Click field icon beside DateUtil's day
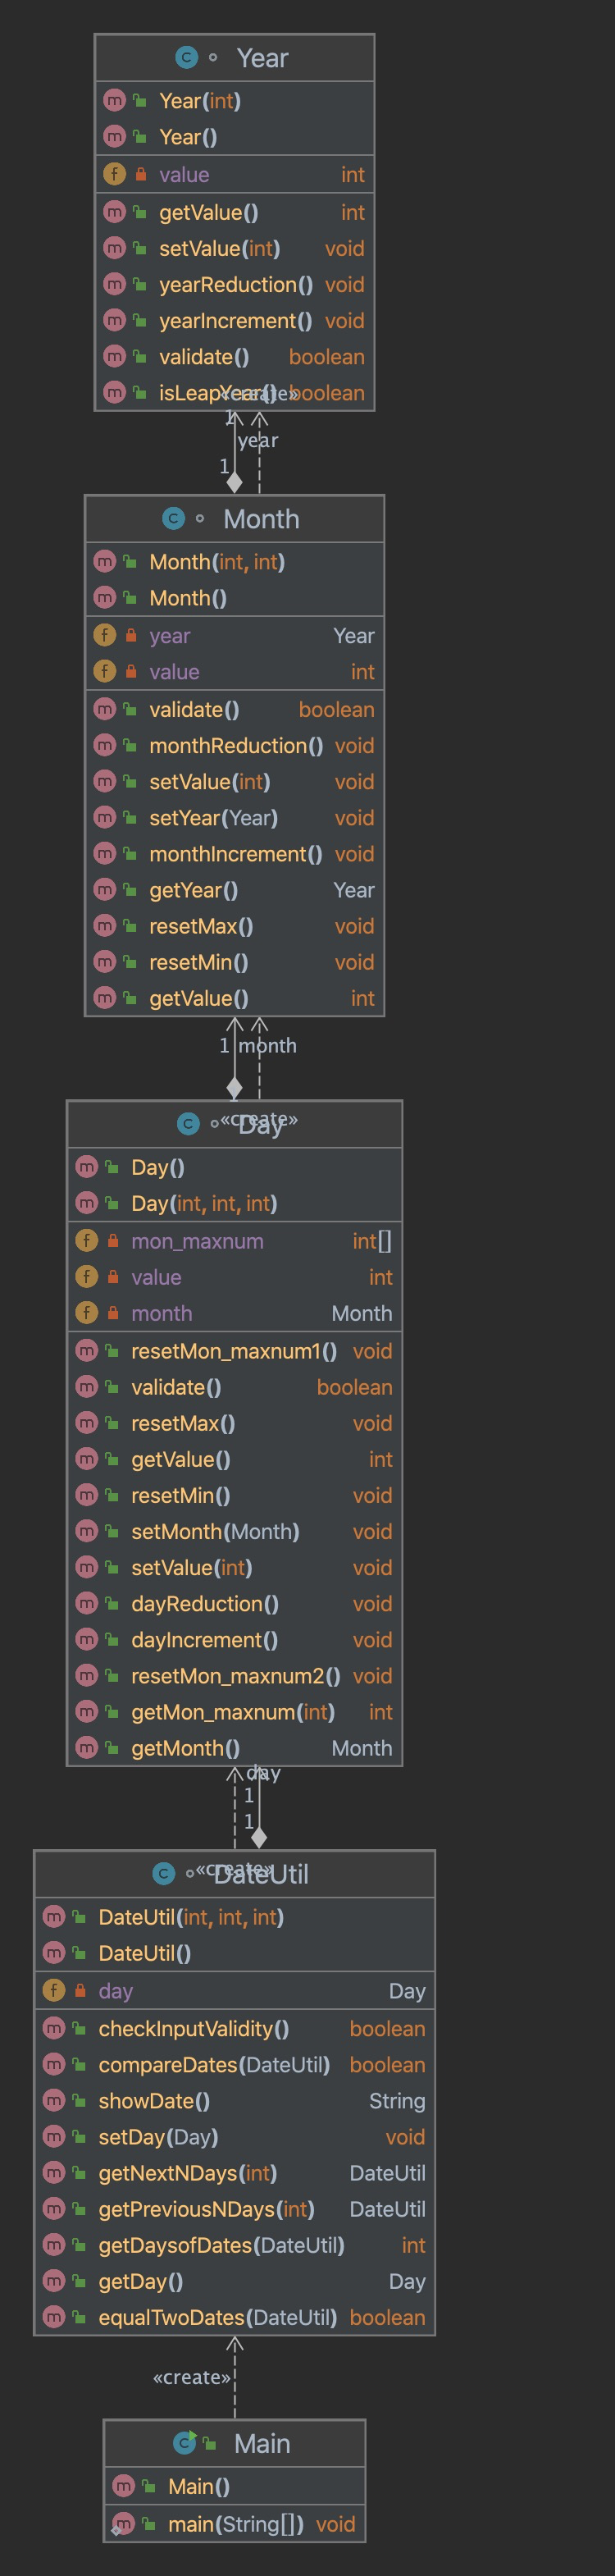Image resolution: width=615 pixels, height=2576 pixels. (54, 1991)
